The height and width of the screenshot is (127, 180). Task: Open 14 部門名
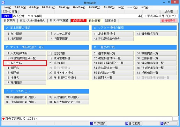tap(25, 68)
